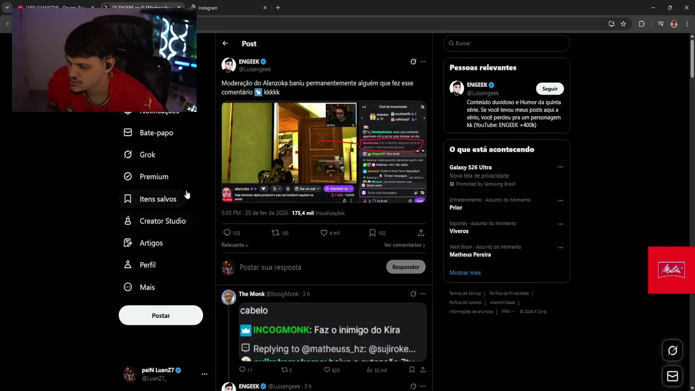
Task: Click the Responder button
Action: pos(406,267)
